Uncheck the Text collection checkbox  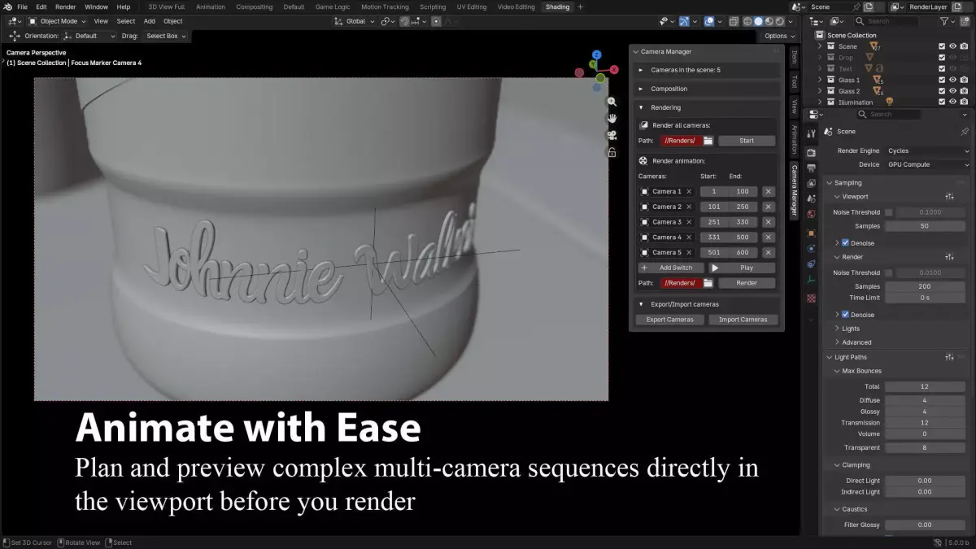942,69
